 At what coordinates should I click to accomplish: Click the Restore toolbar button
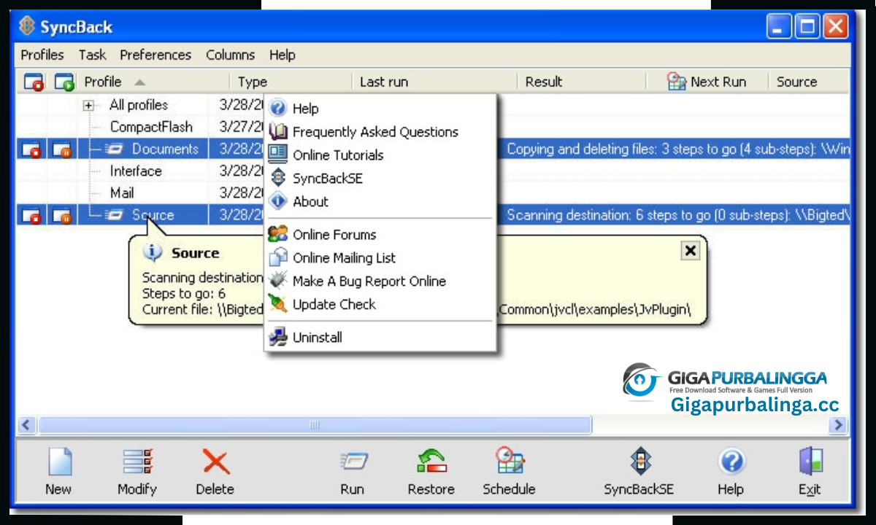point(431,472)
